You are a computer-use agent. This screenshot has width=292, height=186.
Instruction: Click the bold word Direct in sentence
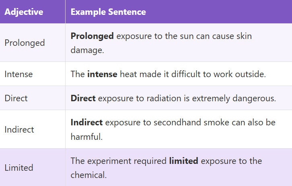(83, 98)
